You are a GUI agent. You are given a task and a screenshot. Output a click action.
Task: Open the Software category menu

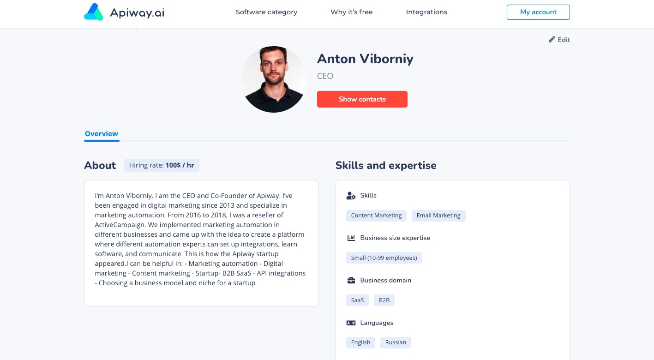tap(266, 12)
